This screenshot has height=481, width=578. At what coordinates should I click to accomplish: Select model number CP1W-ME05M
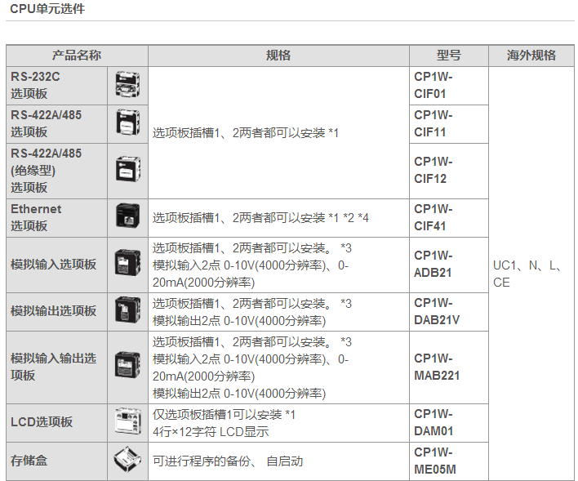tap(435, 461)
